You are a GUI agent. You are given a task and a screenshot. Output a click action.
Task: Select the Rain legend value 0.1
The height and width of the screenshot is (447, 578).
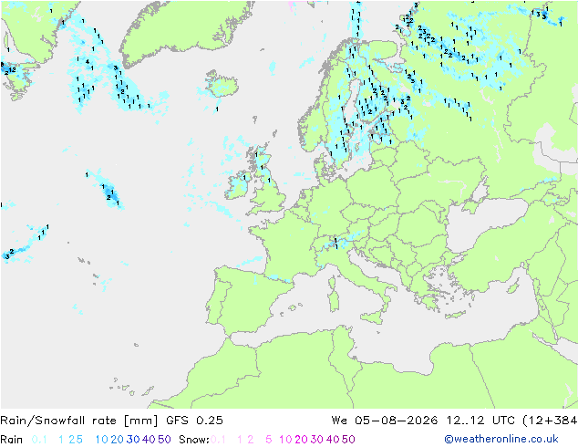click(x=39, y=440)
